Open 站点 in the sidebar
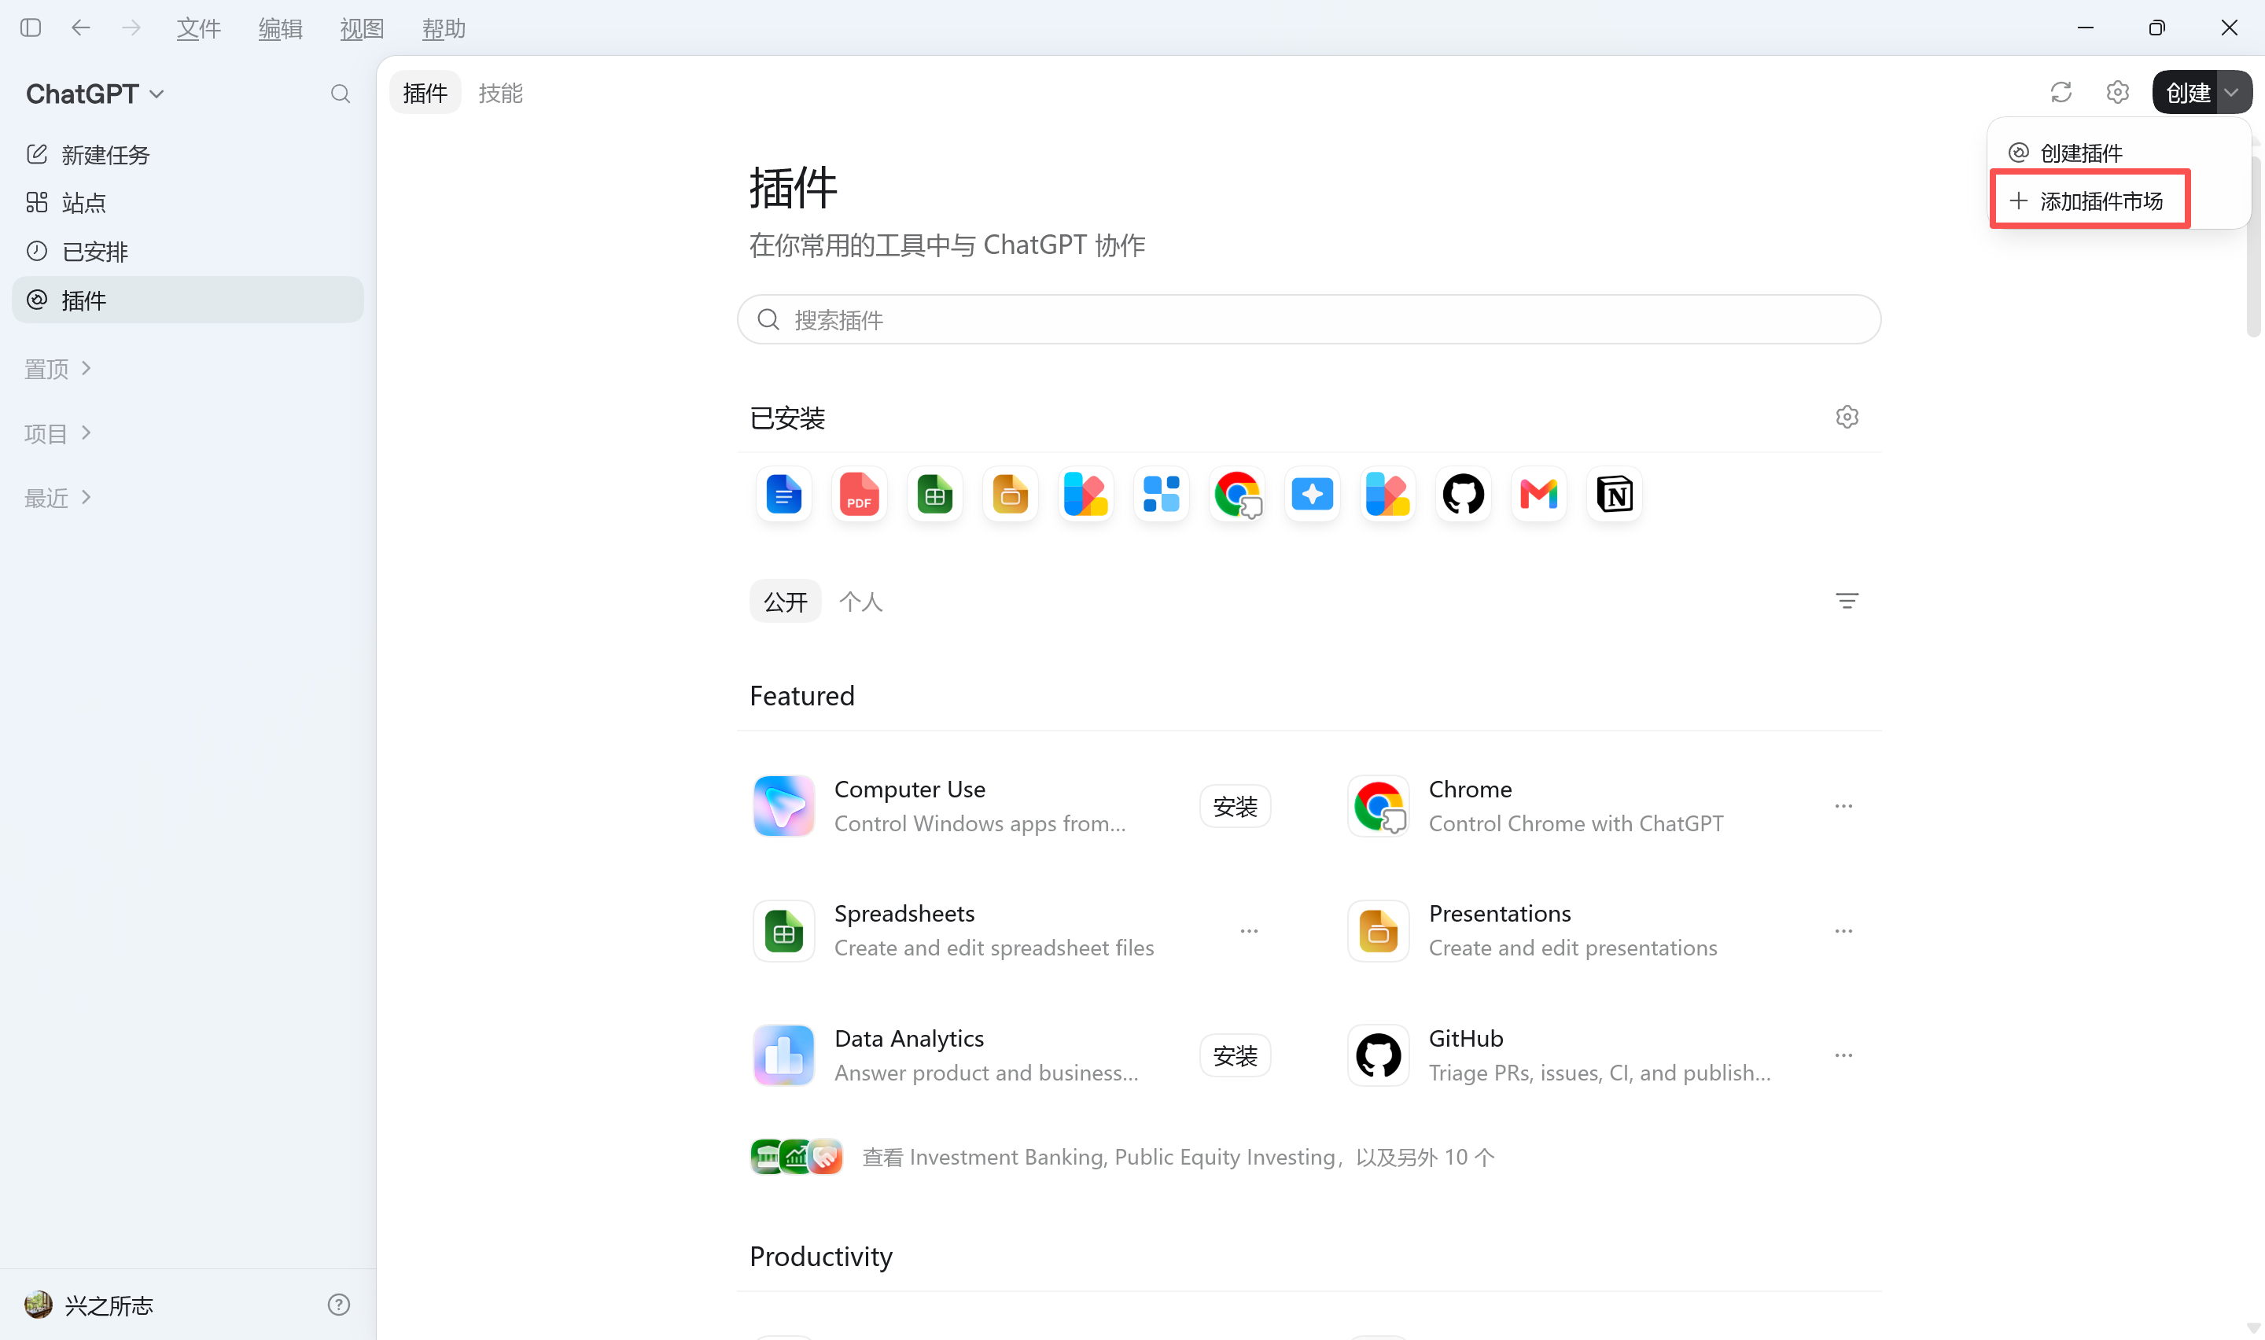 pos(188,202)
